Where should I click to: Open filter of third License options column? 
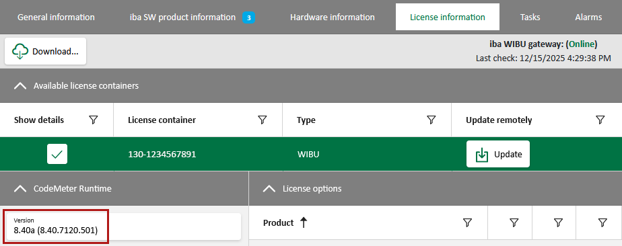point(558,222)
